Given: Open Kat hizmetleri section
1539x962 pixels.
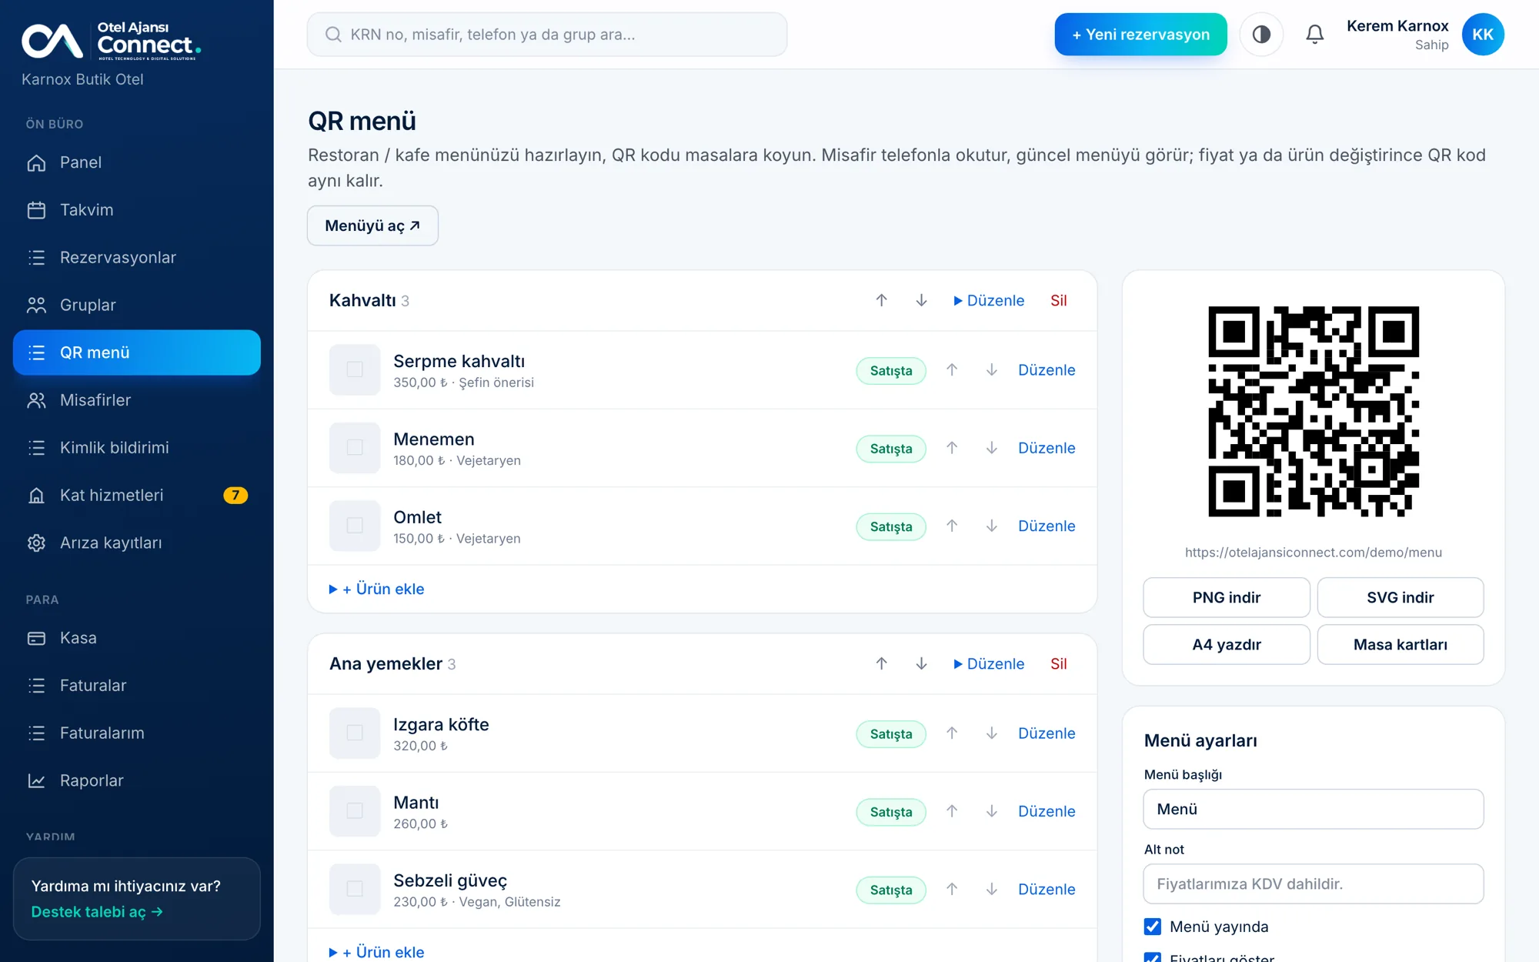Looking at the screenshot, I should (137, 496).
